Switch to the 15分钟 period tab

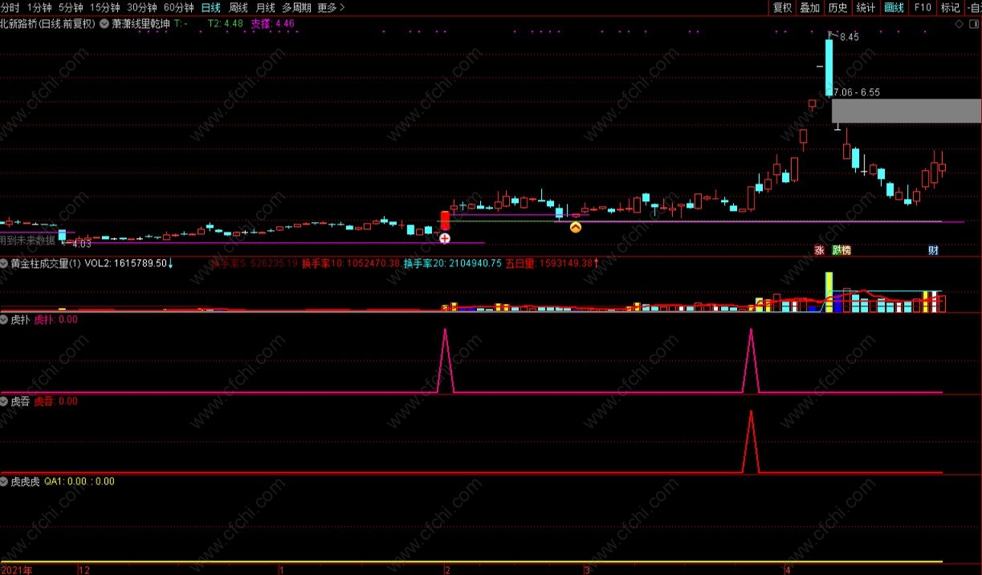coord(105,7)
